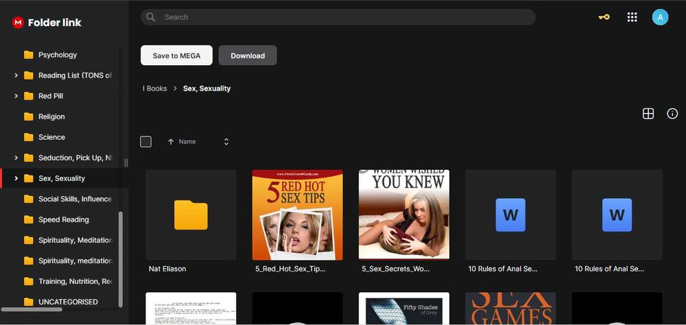
Task: Click the Training, Nutrition folder icon
Action: pyautogui.click(x=28, y=281)
